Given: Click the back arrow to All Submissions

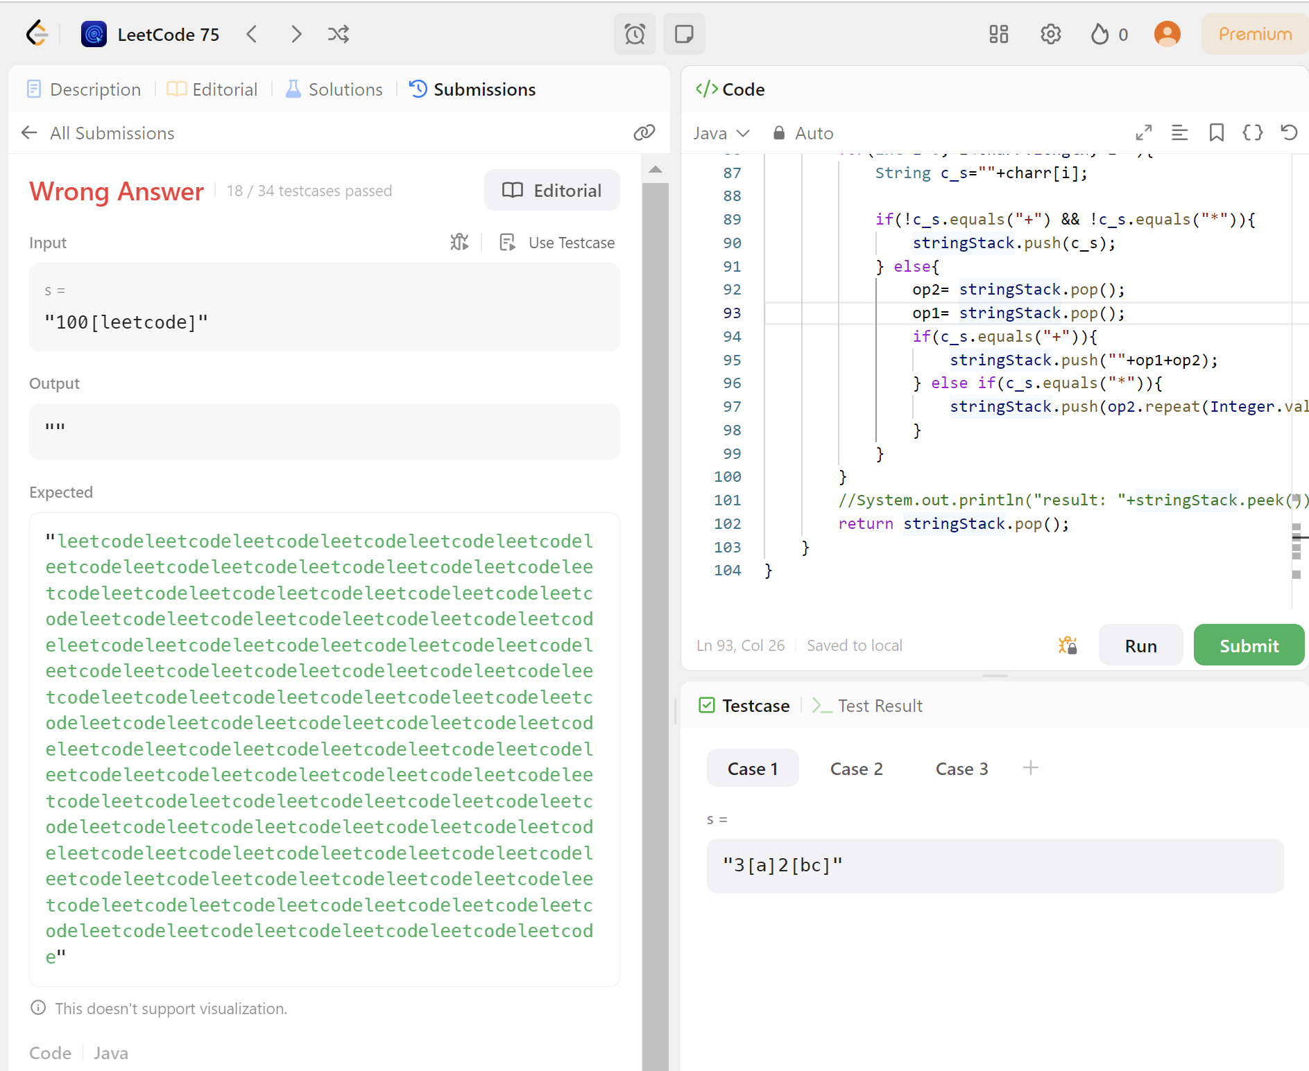Looking at the screenshot, I should [29, 132].
